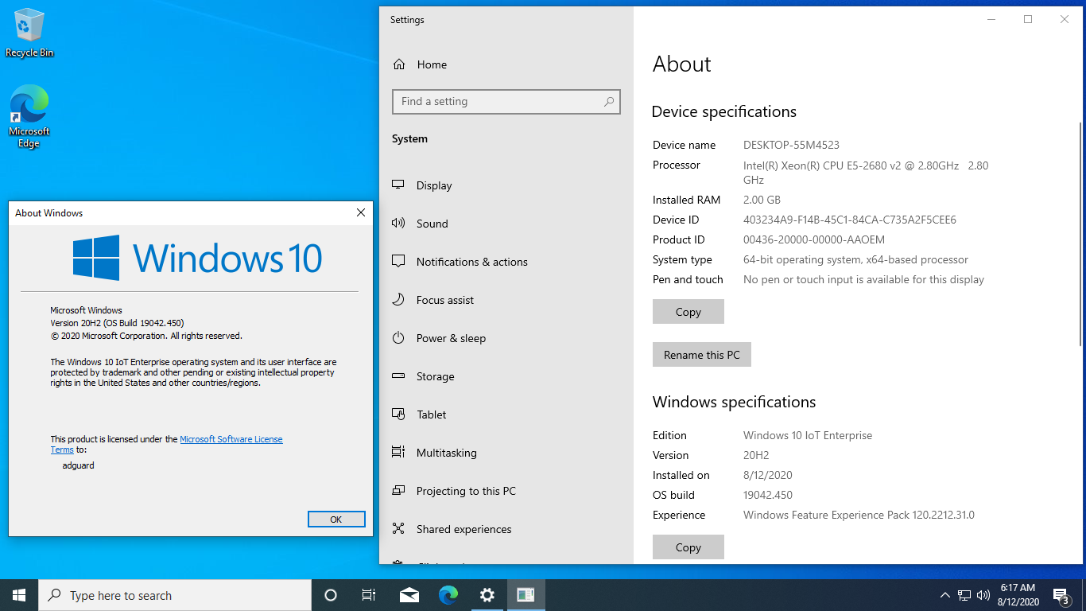Copy the Device specifications details
Viewport: 1086px width, 611px height.
[688, 312]
